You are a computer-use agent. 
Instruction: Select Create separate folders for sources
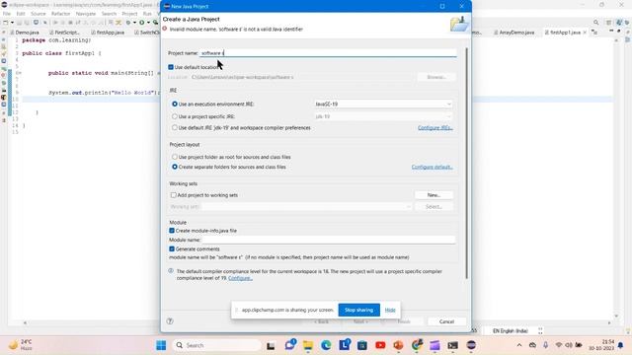pyautogui.click(x=175, y=167)
